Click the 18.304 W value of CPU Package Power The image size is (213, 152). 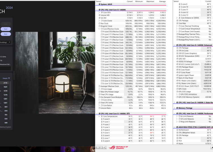pos(207,67)
